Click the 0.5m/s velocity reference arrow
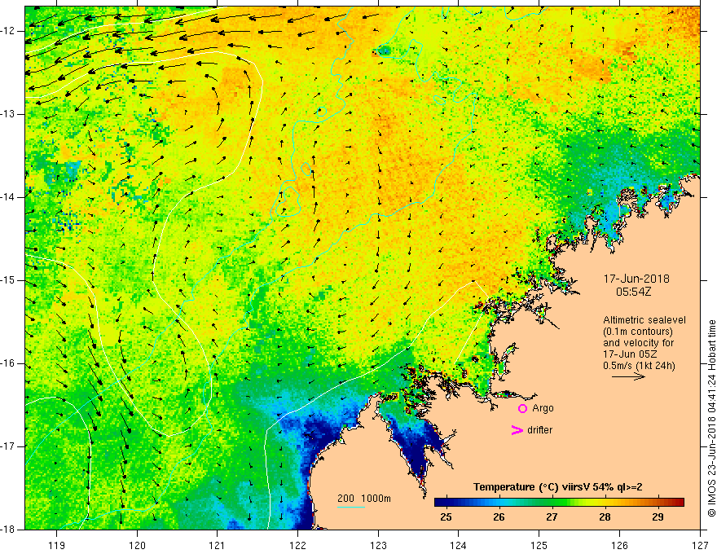Viewport: 717px width, 554px height. click(628, 376)
